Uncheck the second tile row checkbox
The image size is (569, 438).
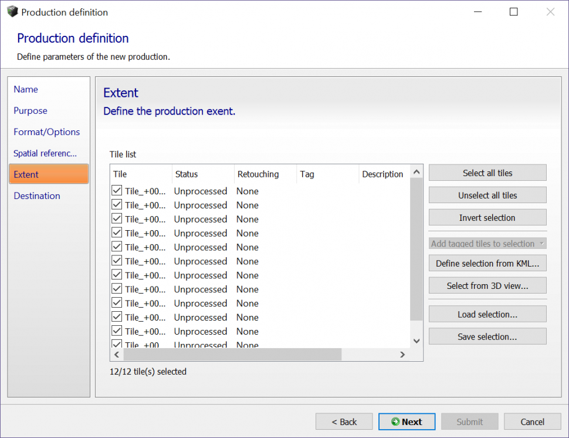click(117, 204)
